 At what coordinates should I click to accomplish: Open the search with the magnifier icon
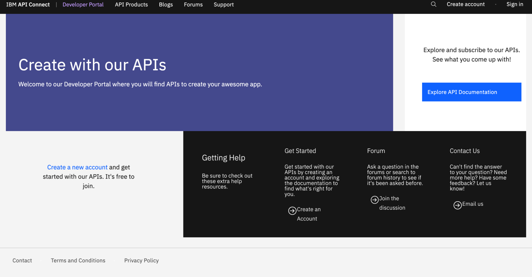[433, 4]
